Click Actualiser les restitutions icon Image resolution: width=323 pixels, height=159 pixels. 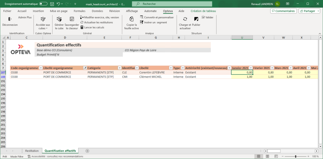pyautogui.click(x=82, y=22)
